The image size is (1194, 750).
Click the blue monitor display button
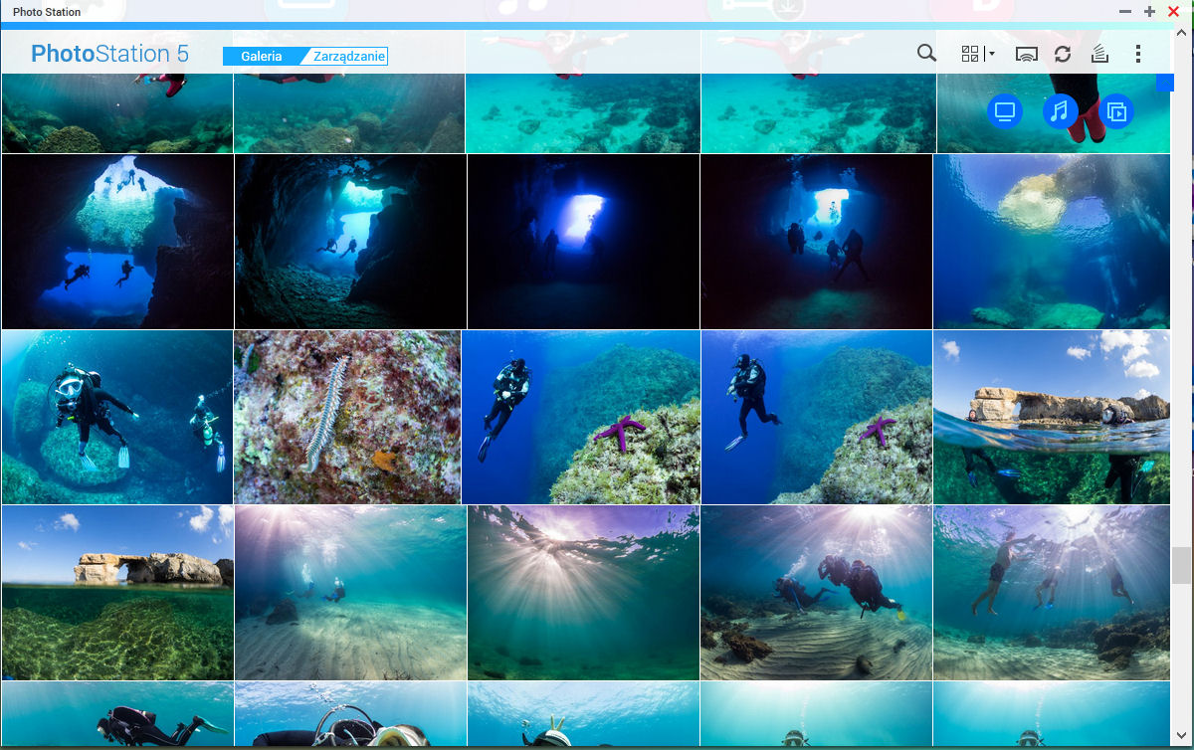1005,110
